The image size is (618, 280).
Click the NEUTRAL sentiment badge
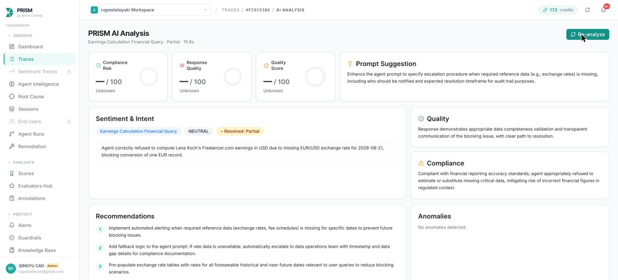click(199, 131)
